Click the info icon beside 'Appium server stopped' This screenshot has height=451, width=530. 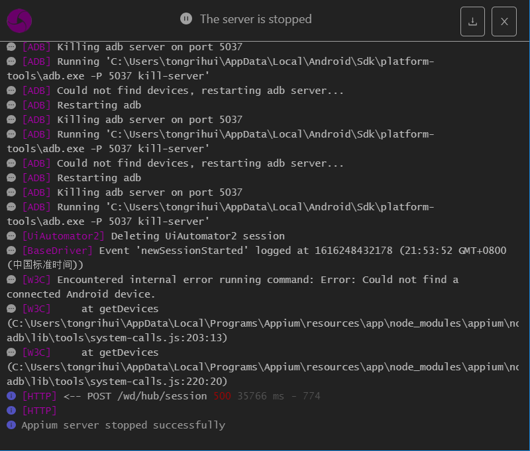coord(11,425)
